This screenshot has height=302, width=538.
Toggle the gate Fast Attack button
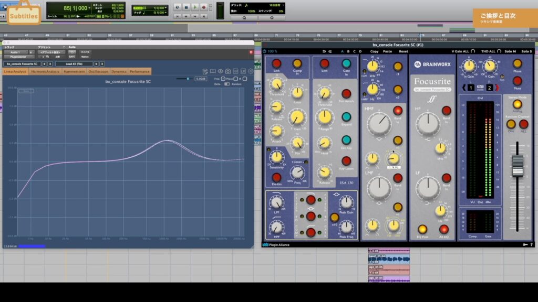pos(346,93)
